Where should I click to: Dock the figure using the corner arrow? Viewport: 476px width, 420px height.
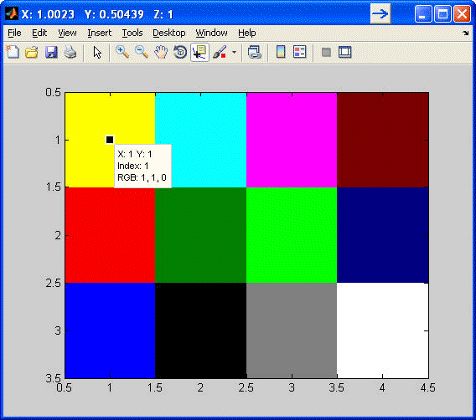coord(465,33)
